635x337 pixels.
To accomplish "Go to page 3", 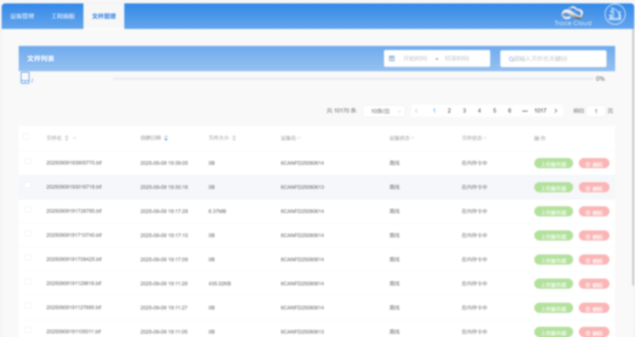I will tap(464, 111).
